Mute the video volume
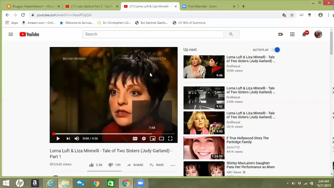Viewport: 334px width, 188px height. click(x=77, y=139)
